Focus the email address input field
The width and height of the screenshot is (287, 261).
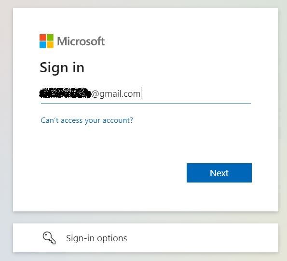pyautogui.click(x=146, y=94)
